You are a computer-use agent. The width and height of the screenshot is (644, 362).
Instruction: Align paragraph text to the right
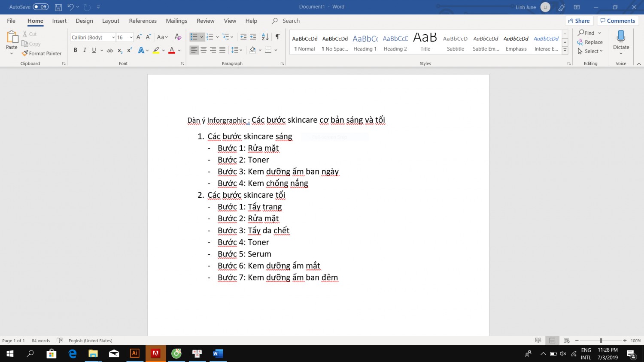(213, 50)
